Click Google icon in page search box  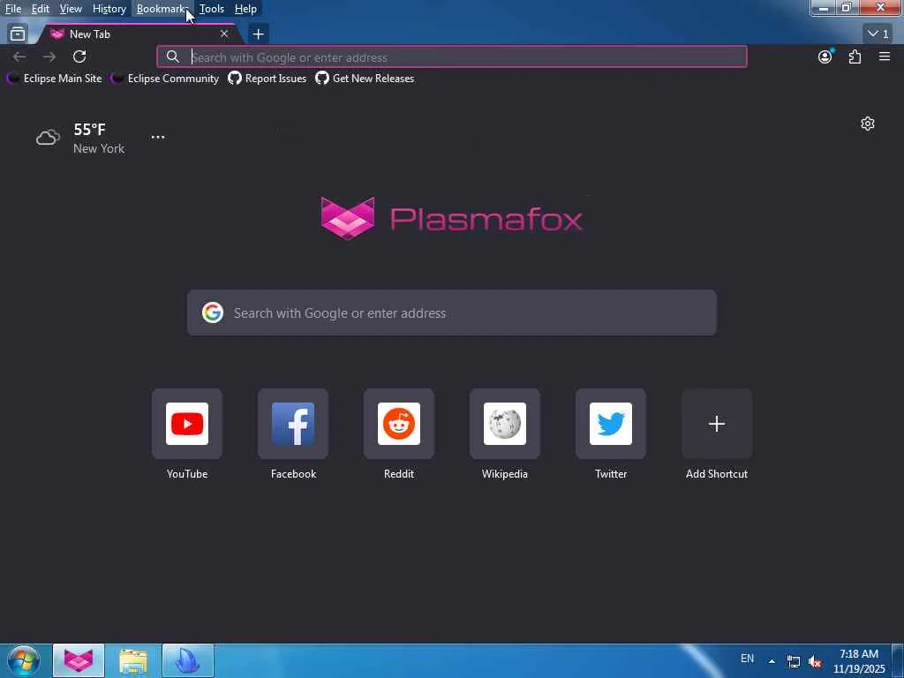212,313
